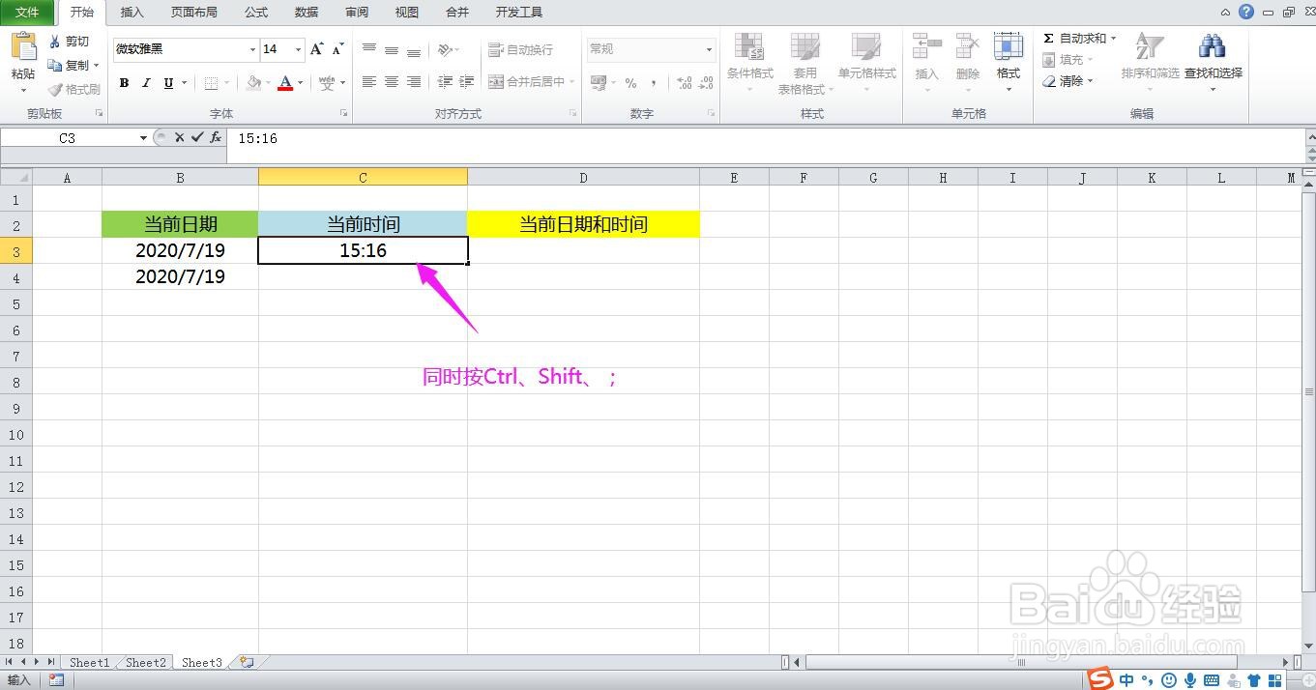Click the accounting number format icon

pos(598,83)
